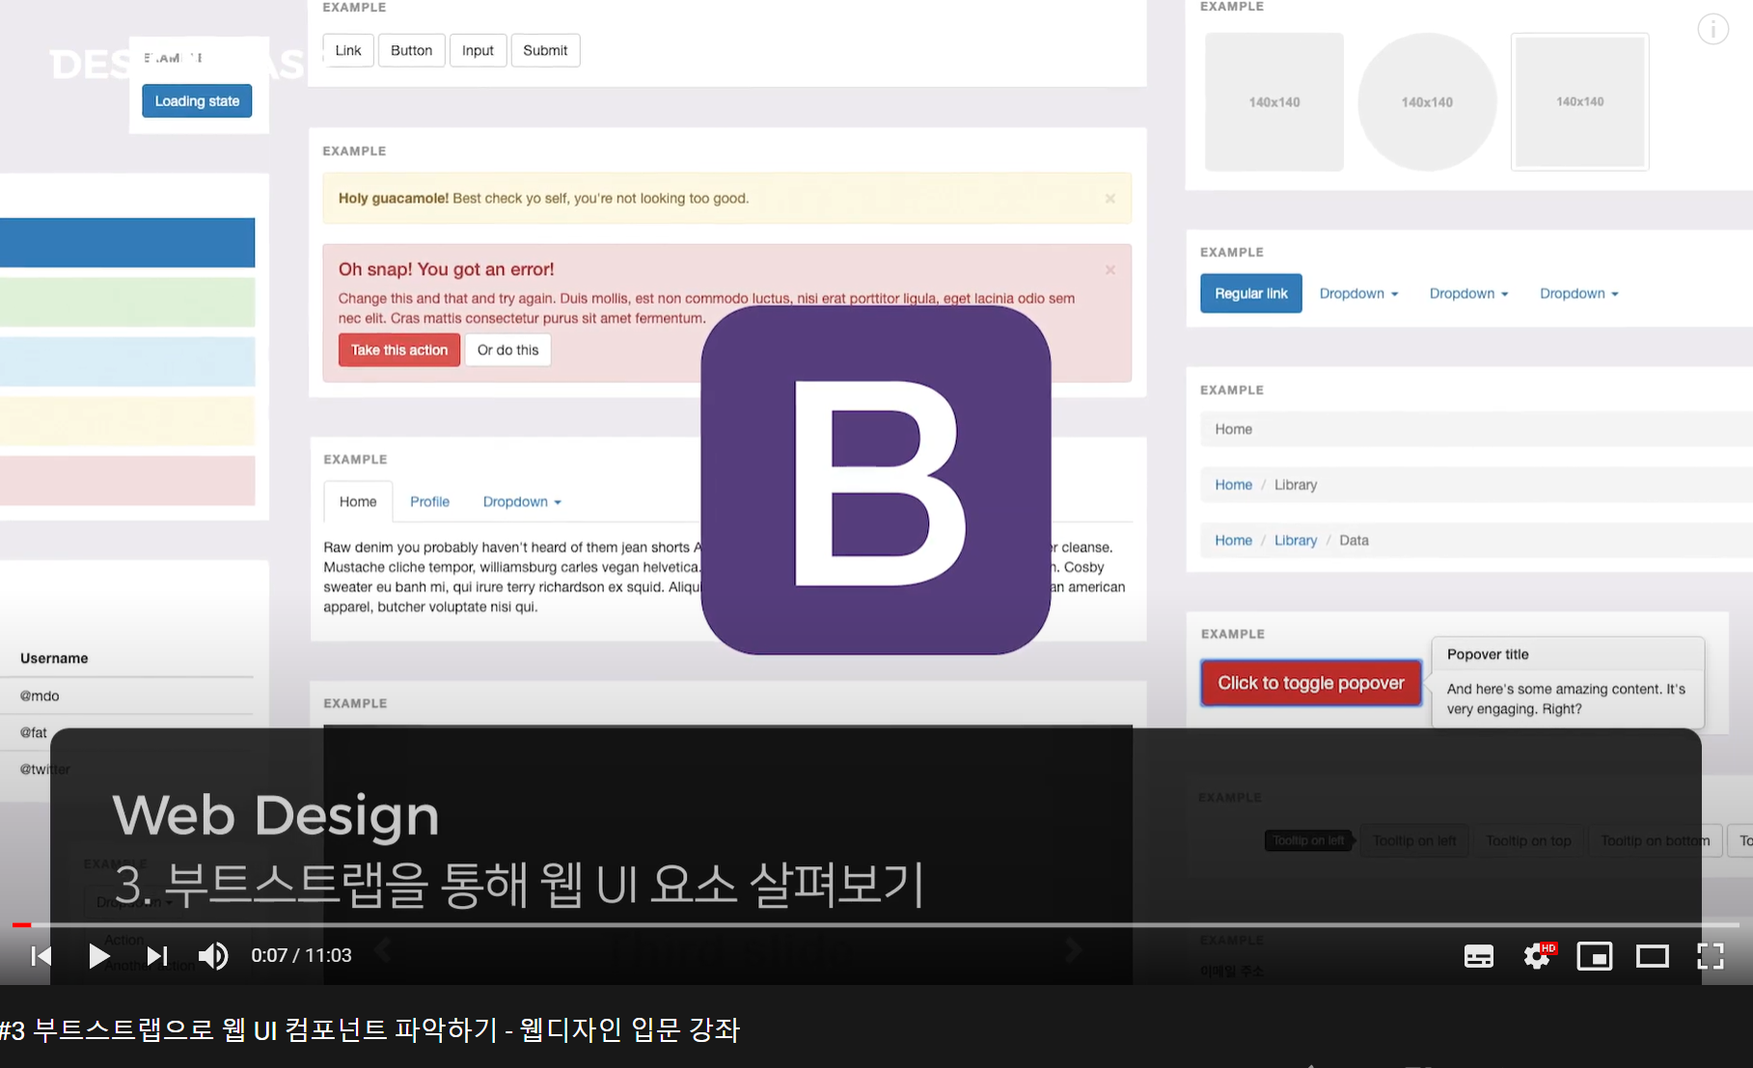
Task: Click the Username table header
Action: 54,658
